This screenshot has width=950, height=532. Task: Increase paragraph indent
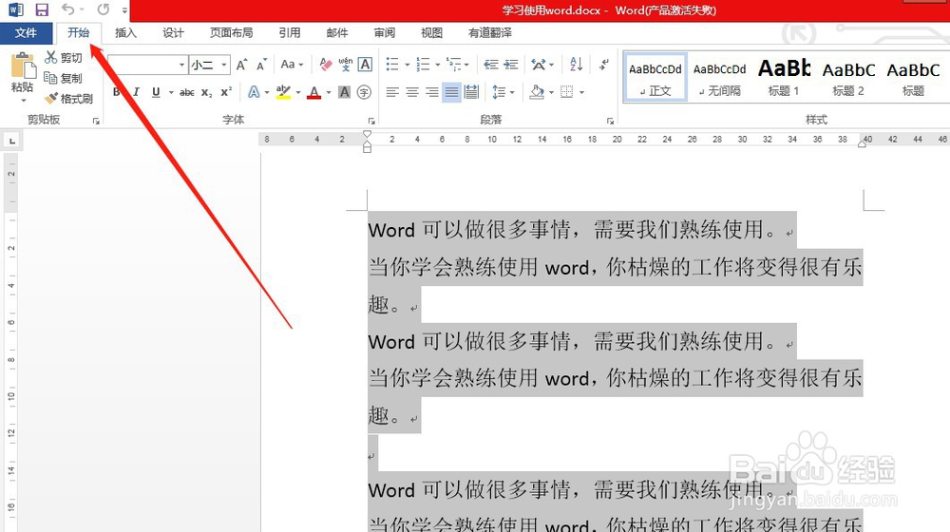coord(511,65)
